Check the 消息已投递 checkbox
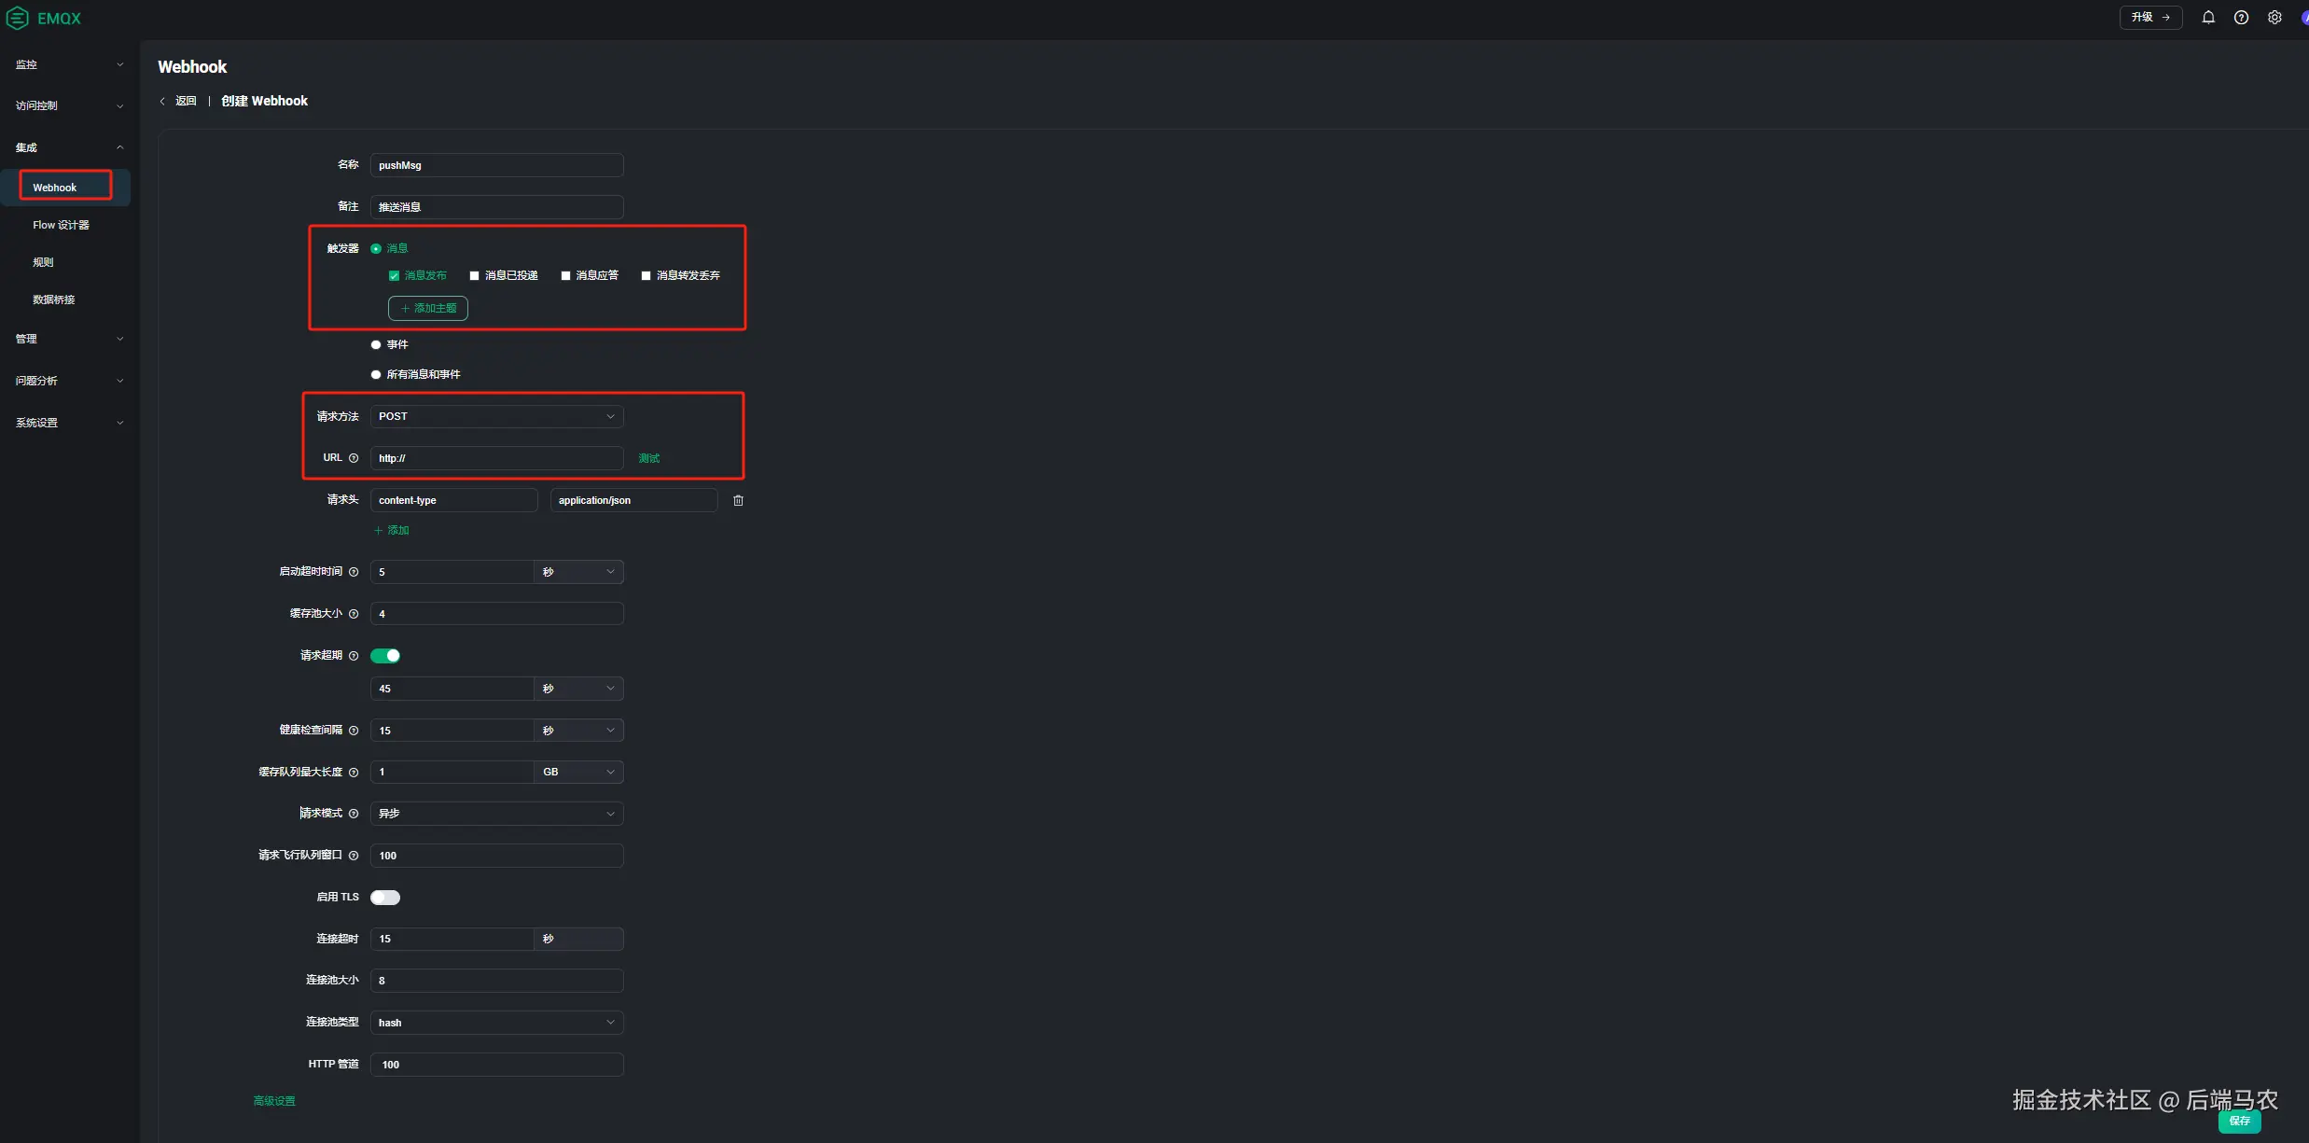Image resolution: width=2309 pixels, height=1143 pixels. 474,275
